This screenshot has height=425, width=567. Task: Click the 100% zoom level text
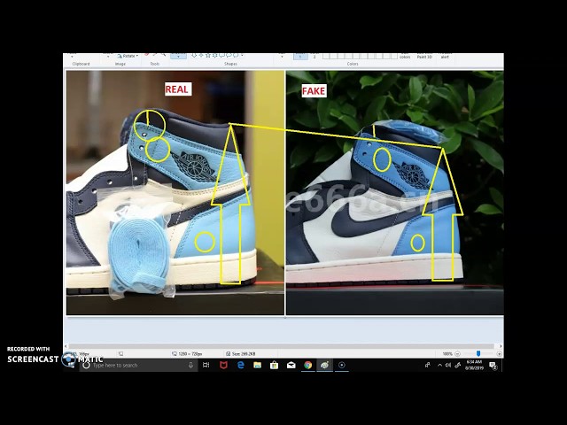[x=447, y=354]
